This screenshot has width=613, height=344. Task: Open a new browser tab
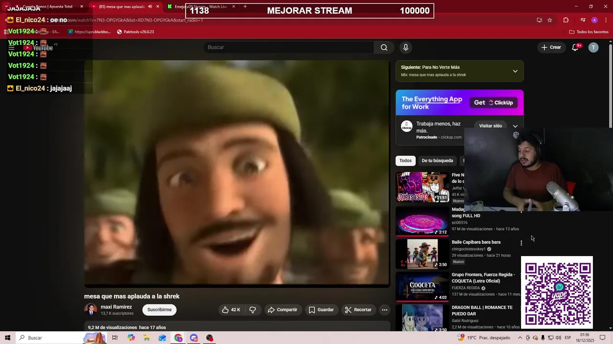245,7
